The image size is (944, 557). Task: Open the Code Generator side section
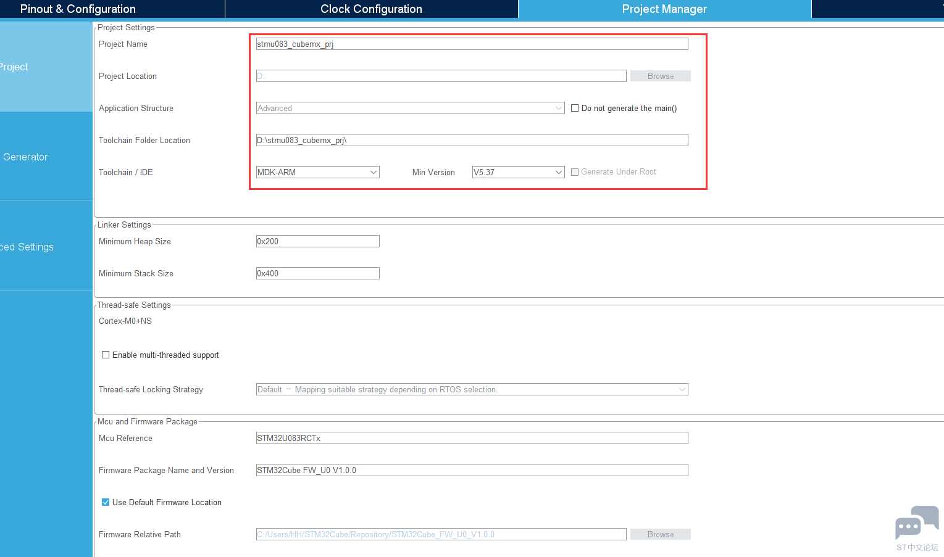click(46, 157)
